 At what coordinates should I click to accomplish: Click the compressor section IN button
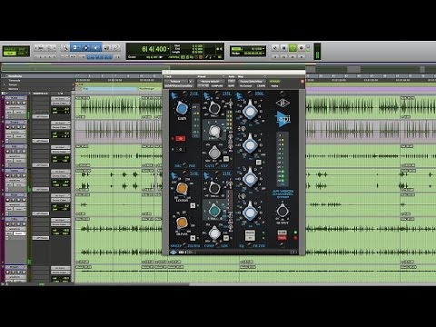pos(226,238)
